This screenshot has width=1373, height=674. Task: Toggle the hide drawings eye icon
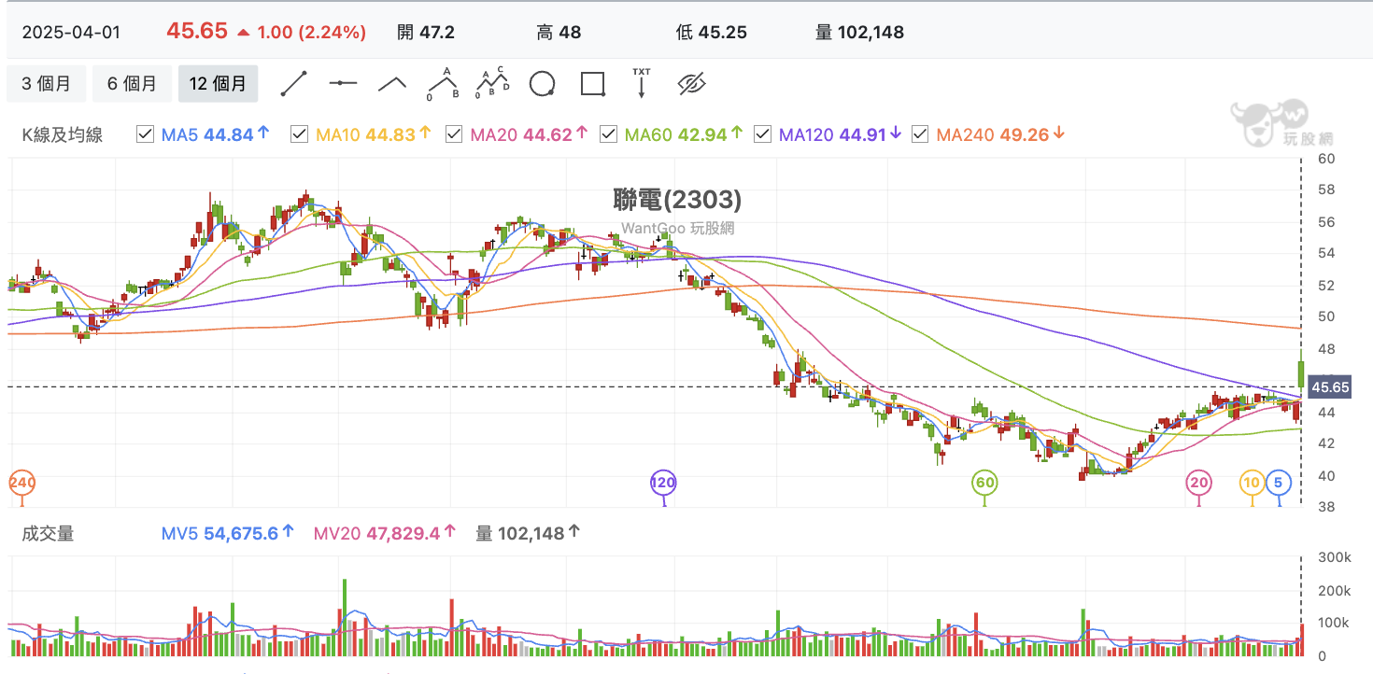pyautogui.click(x=691, y=84)
